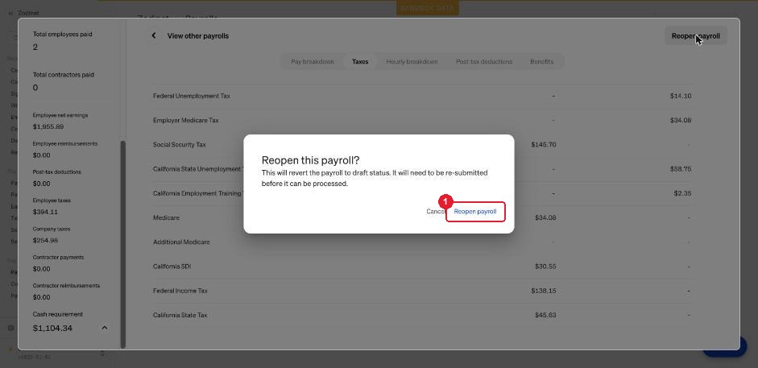This screenshot has height=368, width=758.
Task: Click the California SDI row label
Action: pyautogui.click(x=172, y=267)
